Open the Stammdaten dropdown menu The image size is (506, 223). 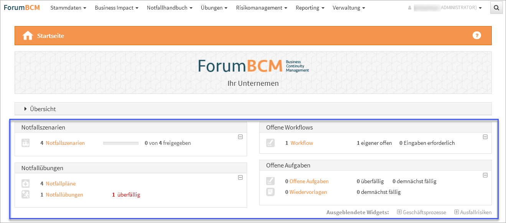pyautogui.click(x=68, y=8)
